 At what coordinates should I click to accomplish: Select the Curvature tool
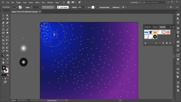(x=7, y=23)
